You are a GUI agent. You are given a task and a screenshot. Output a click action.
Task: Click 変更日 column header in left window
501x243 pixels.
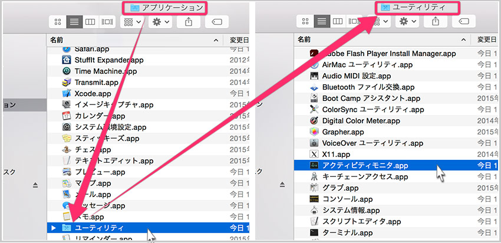point(239,40)
